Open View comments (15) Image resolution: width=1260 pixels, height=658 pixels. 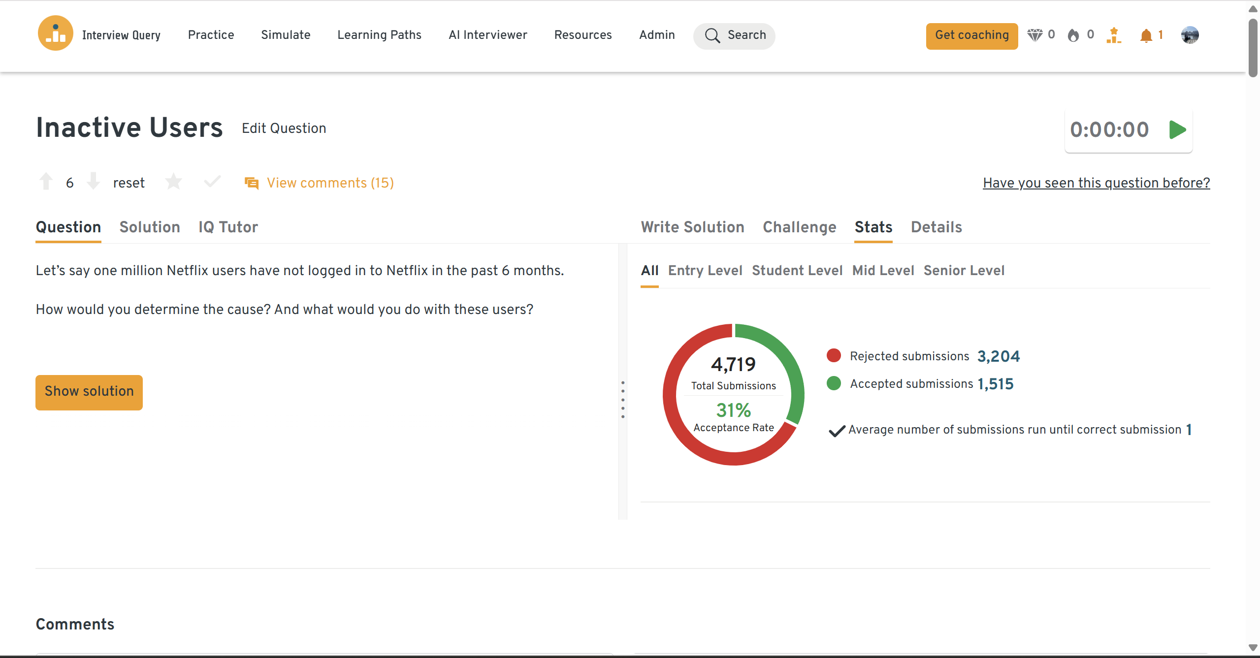[x=330, y=183]
